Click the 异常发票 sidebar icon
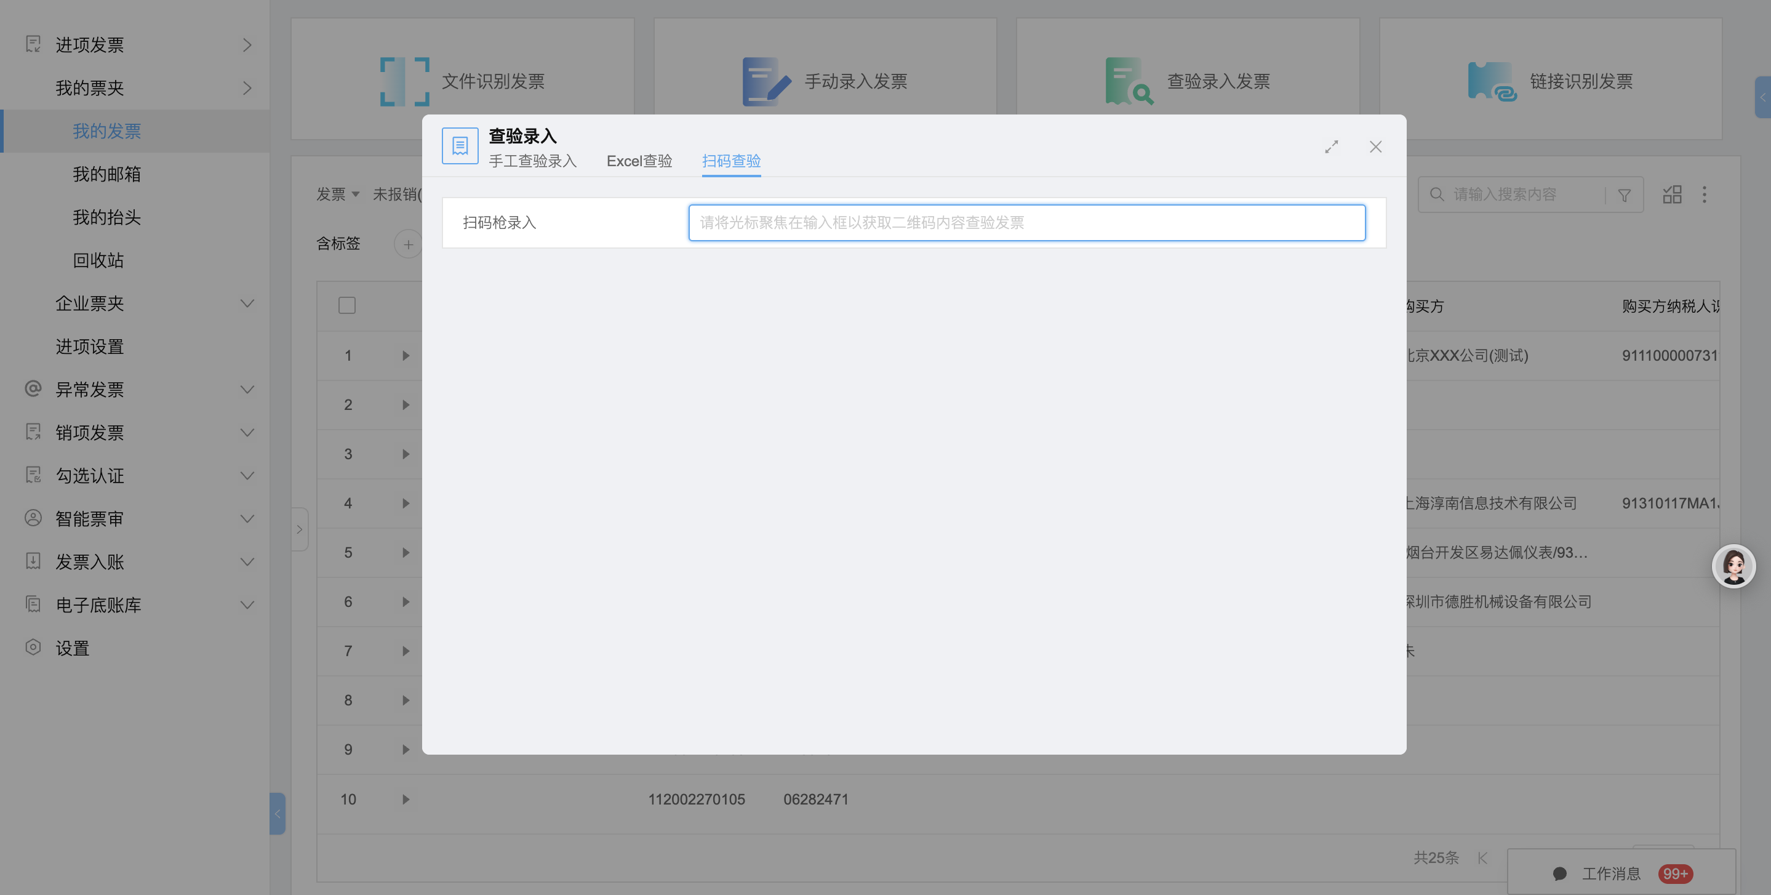This screenshot has width=1771, height=895. point(33,388)
